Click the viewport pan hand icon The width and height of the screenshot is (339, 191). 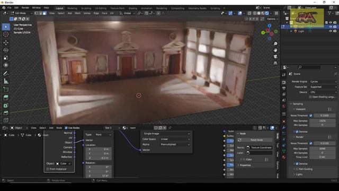pyautogui.click(x=275, y=50)
